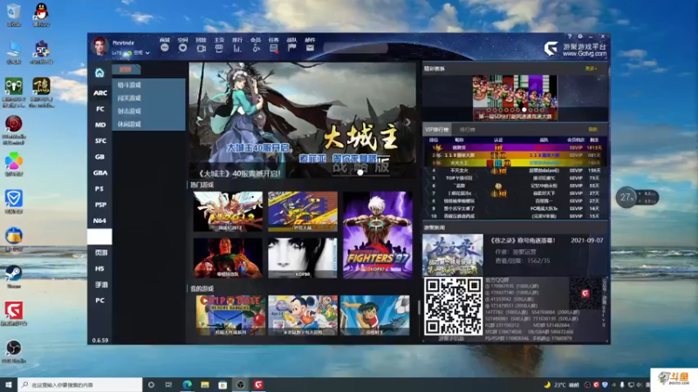
Task: Open File Explorer from the taskbar
Action: coord(205,384)
